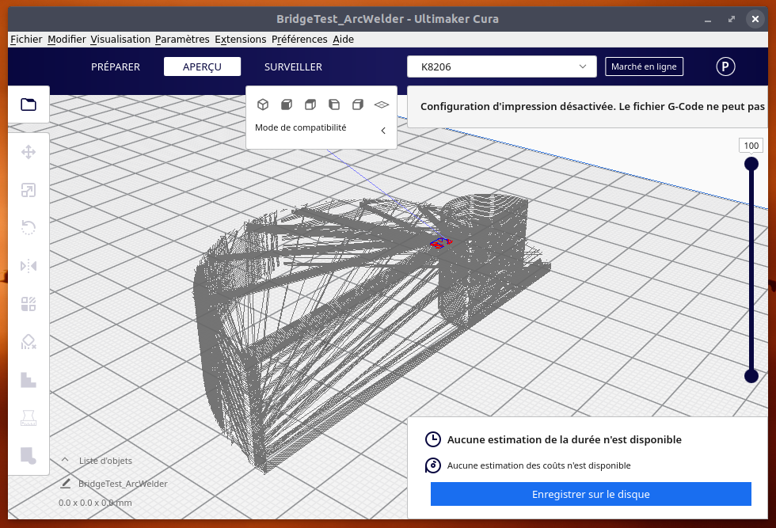The width and height of the screenshot is (776, 528).
Task: Select the Mirror tool
Action: [29, 266]
